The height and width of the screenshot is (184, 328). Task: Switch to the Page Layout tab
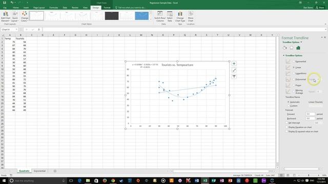pos(39,8)
